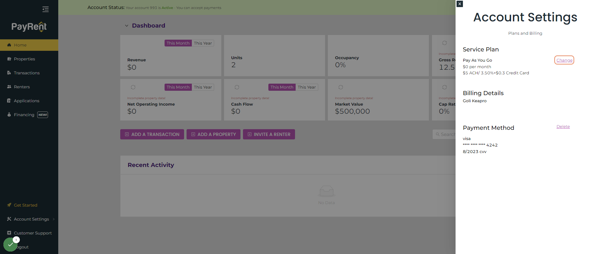Viewport: 595px width, 254px height.
Task: Select This Year on Revenue card
Action: [203, 43]
